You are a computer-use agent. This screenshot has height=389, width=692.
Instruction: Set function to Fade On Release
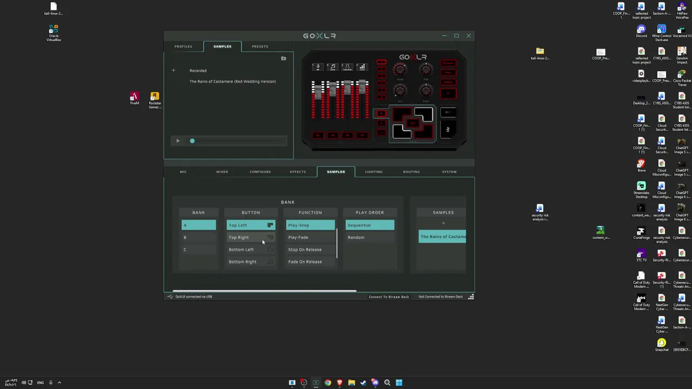310,261
